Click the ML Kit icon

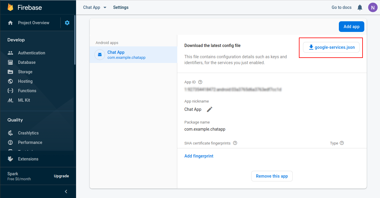point(10,100)
